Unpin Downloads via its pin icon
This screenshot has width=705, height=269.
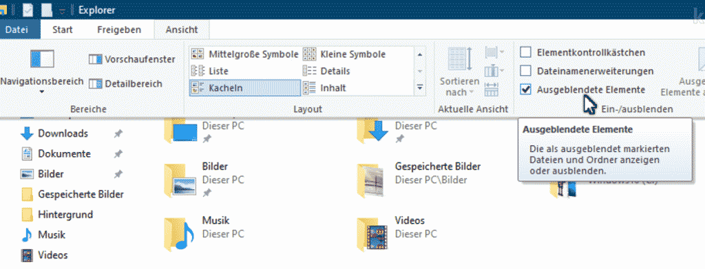point(118,133)
